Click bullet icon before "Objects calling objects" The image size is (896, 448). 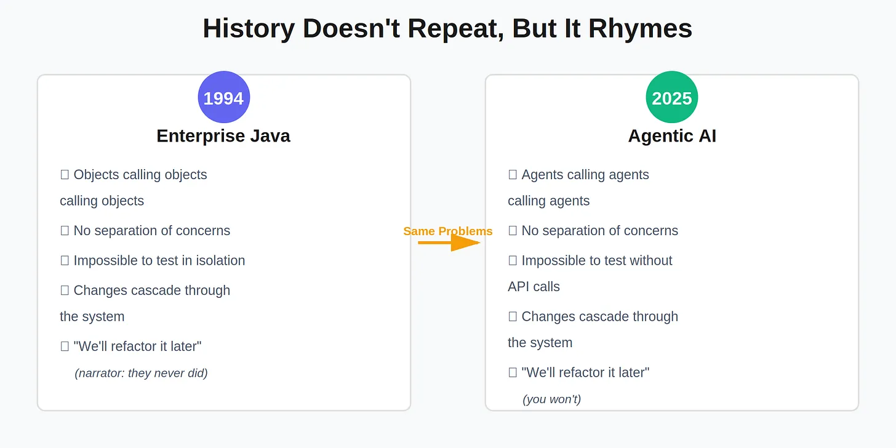(x=65, y=175)
